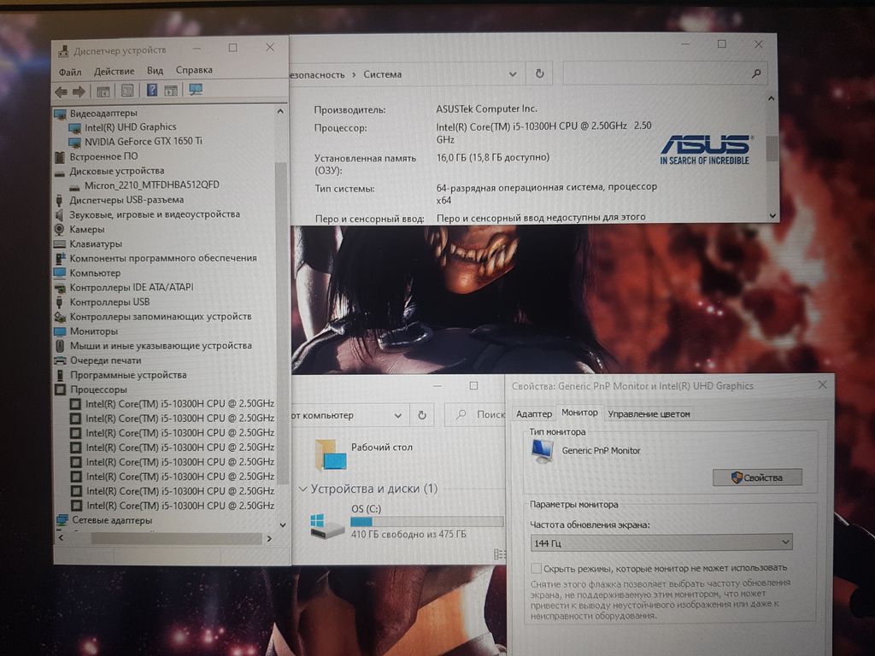Open the blue question-mark help icon

coord(152,90)
